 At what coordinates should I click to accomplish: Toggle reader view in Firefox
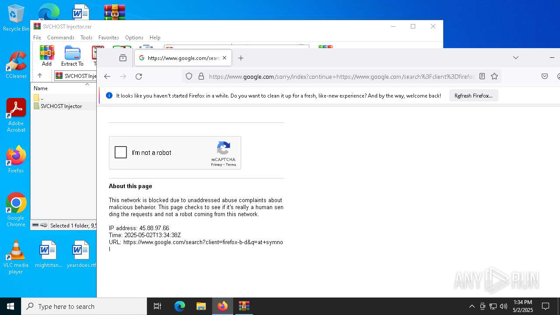pyautogui.click(x=482, y=76)
